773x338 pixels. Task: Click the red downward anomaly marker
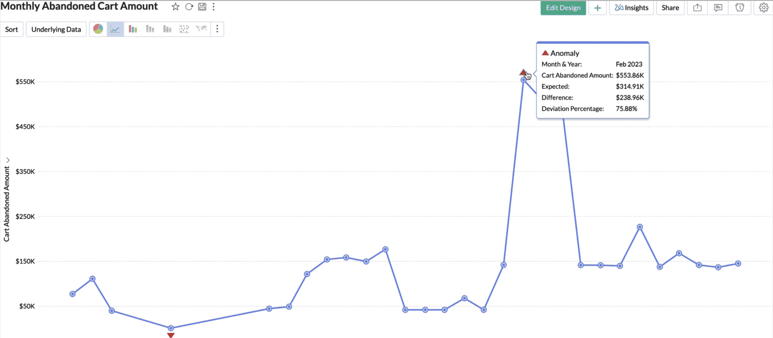pos(171,335)
